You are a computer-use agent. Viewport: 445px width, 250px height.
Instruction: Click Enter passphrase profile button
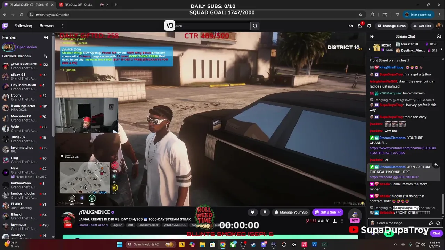click(418, 15)
